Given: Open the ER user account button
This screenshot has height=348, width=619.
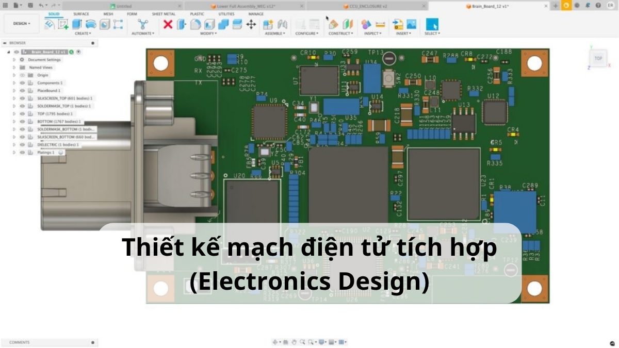Looking at the screenshot, I should pos(610,5).
